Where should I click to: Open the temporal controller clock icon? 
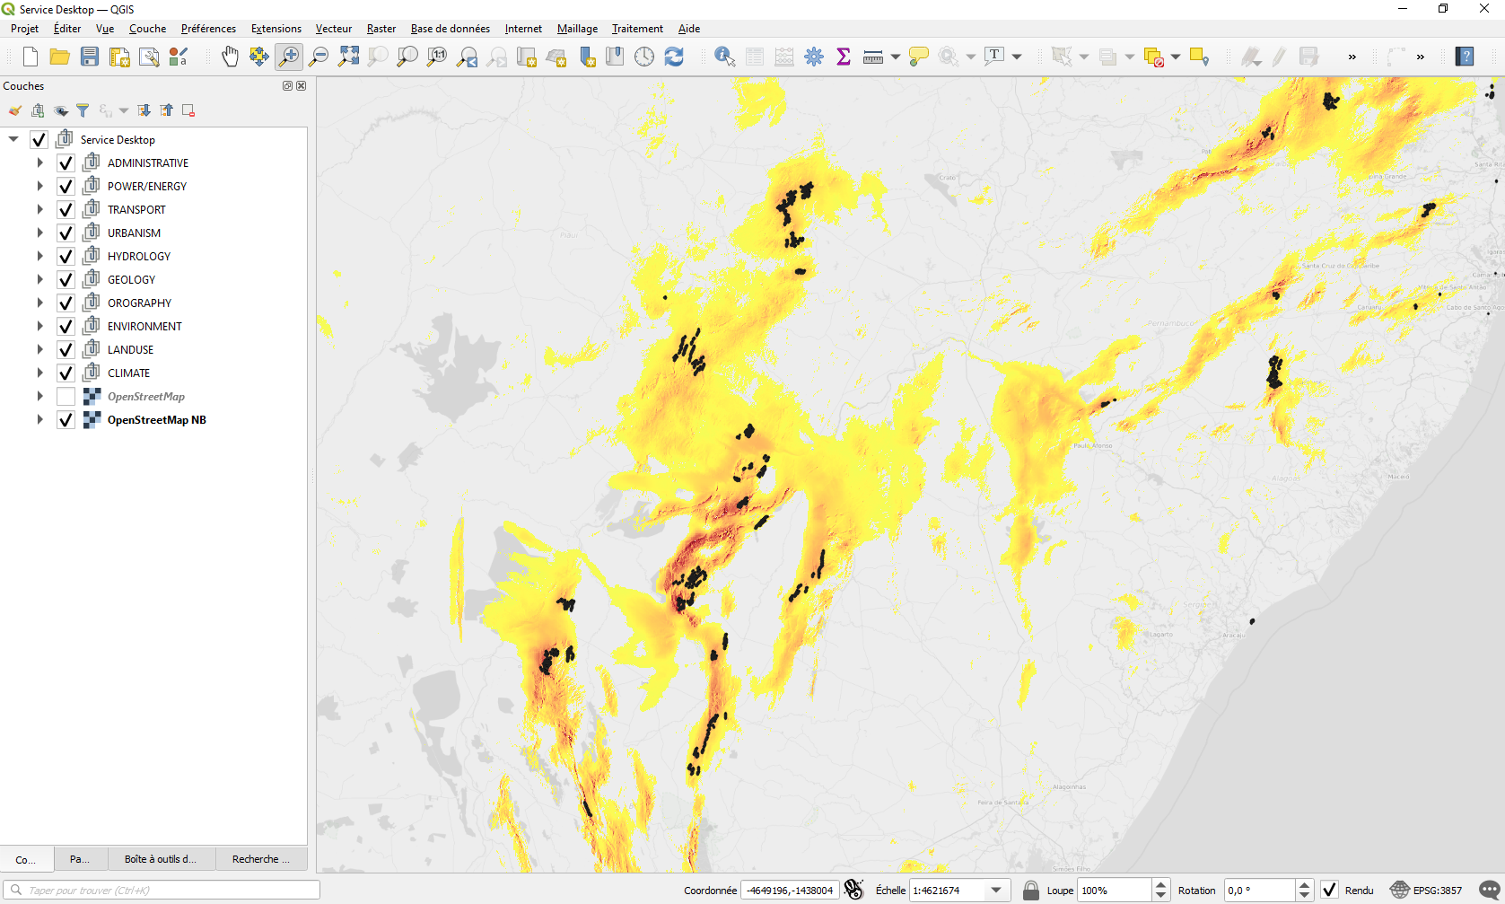tap(644, 57)
